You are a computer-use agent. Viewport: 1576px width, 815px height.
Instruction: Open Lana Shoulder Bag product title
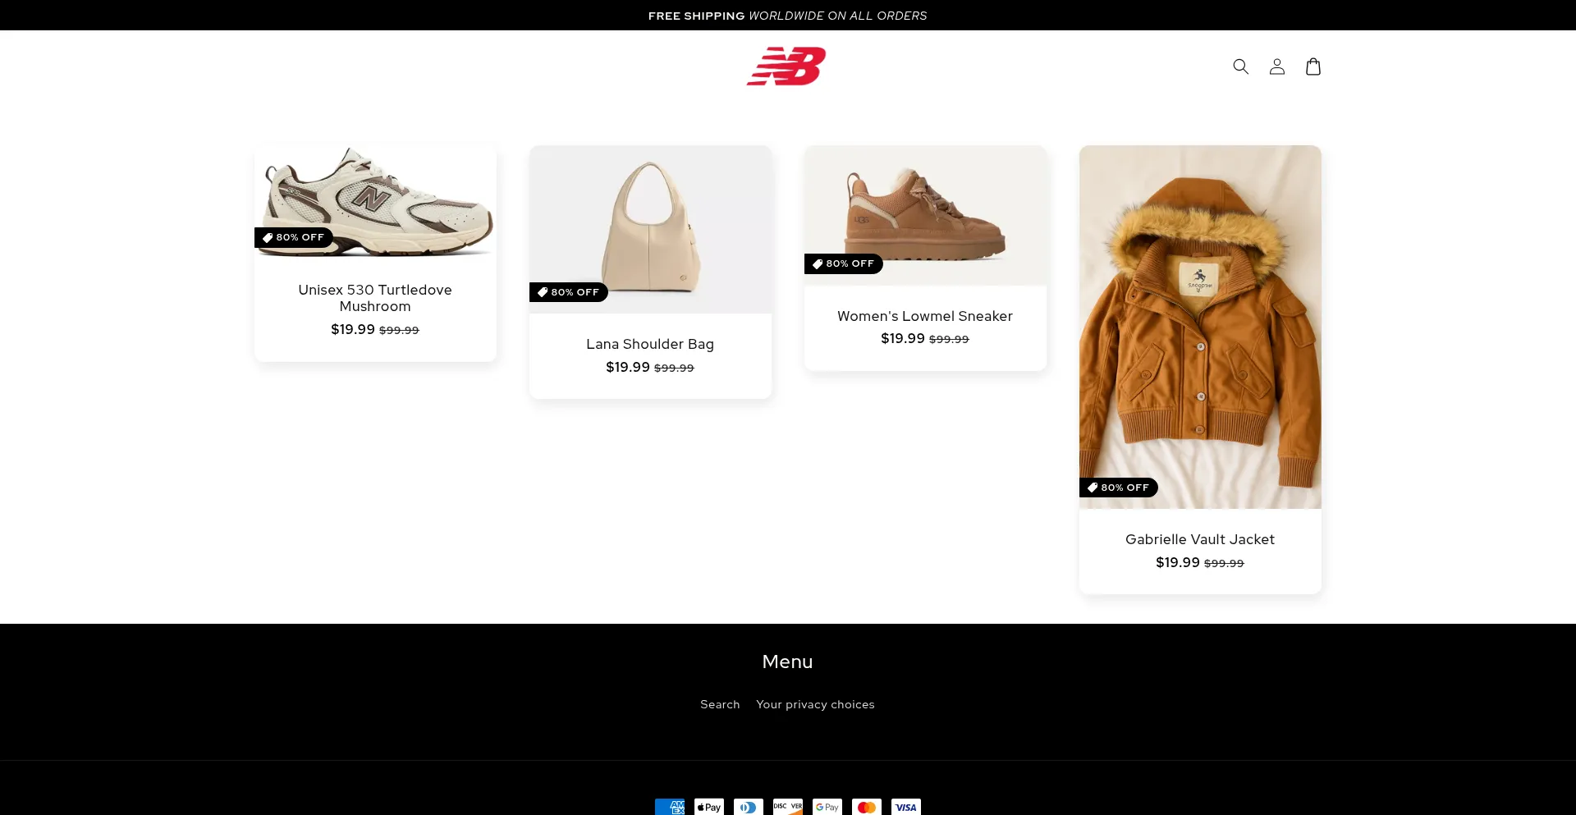point(650,344)
